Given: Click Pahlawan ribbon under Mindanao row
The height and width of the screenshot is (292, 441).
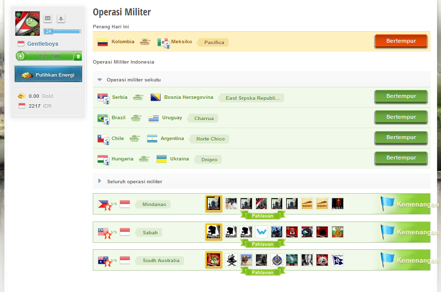Looking at the screenshot, I should [x=262, y=216].
